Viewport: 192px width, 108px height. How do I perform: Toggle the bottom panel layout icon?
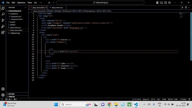point(161,3)
